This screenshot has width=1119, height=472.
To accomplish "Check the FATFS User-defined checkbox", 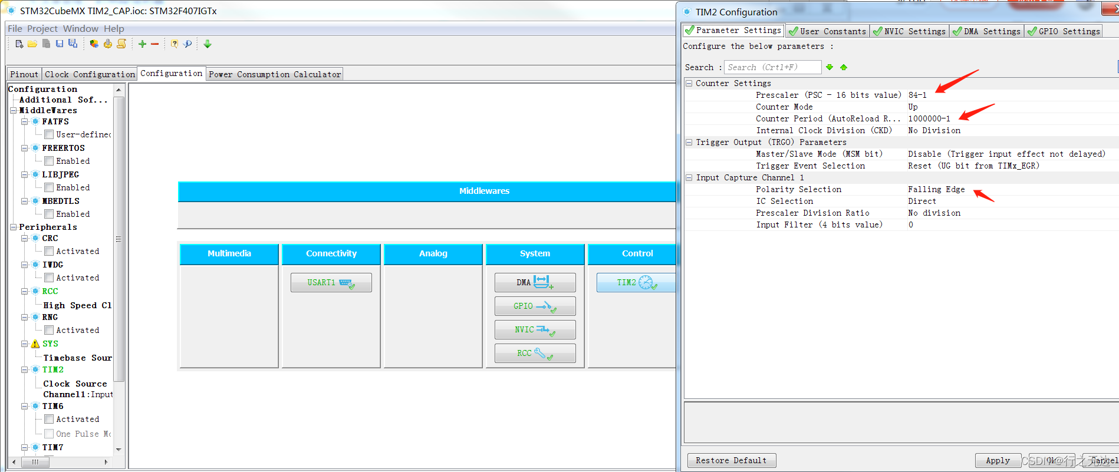I will click(x=49, y=134).
